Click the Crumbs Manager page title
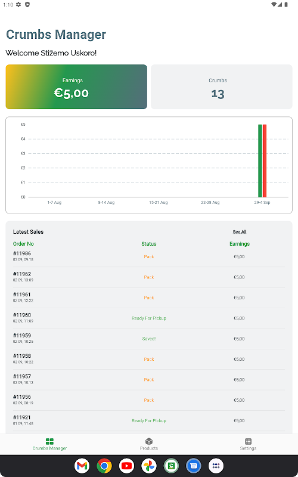Image resolution: width=298 pixels, height=477 pixels. click(56, 35)
